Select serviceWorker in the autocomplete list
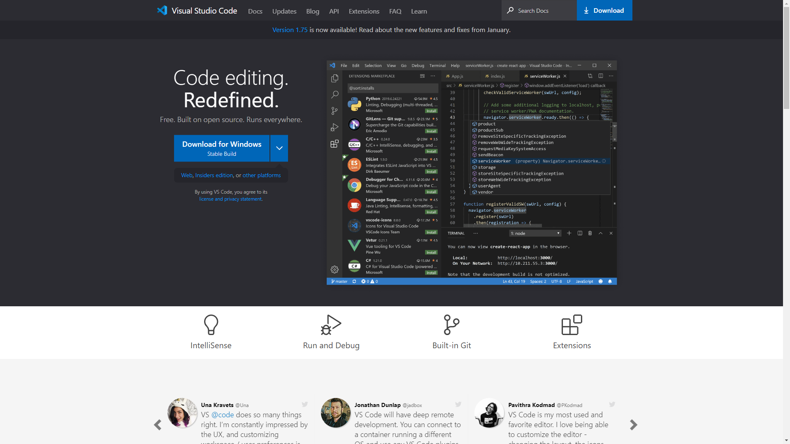This screenshot has width=790, height=444. point(540,161)
